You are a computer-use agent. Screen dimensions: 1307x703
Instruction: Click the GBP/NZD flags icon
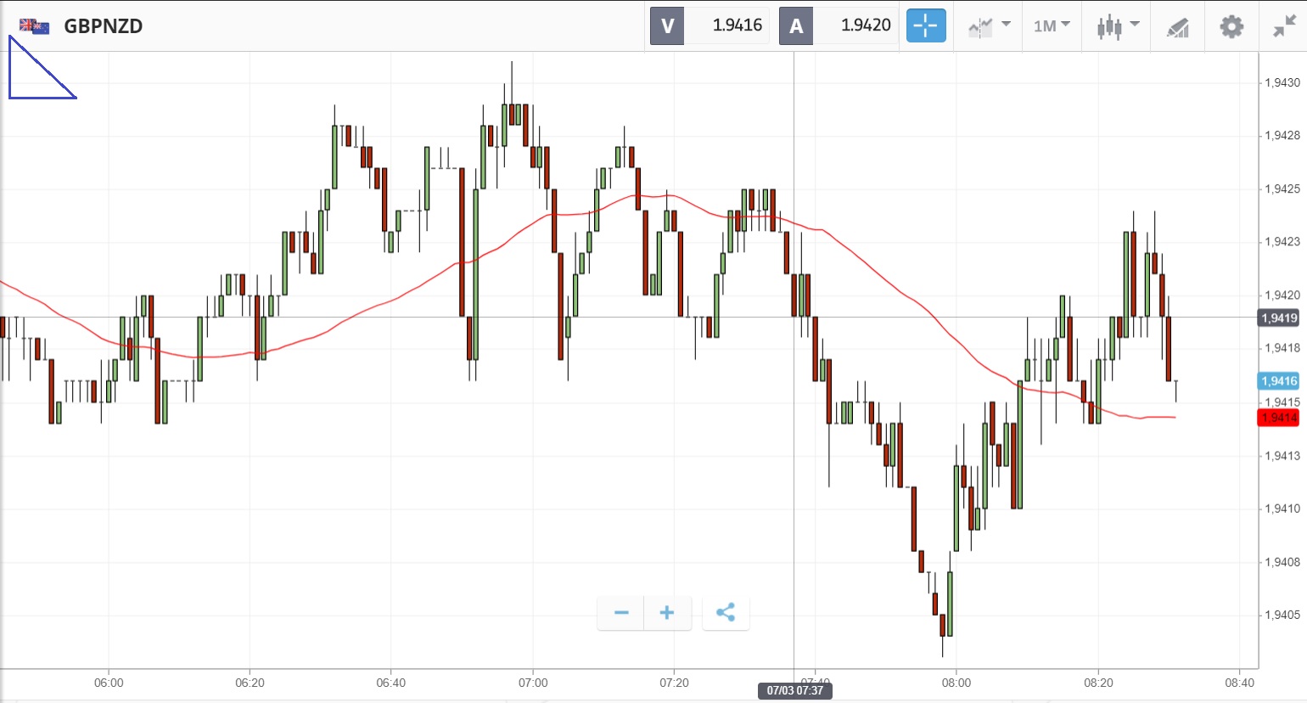[x=34, y=26]
